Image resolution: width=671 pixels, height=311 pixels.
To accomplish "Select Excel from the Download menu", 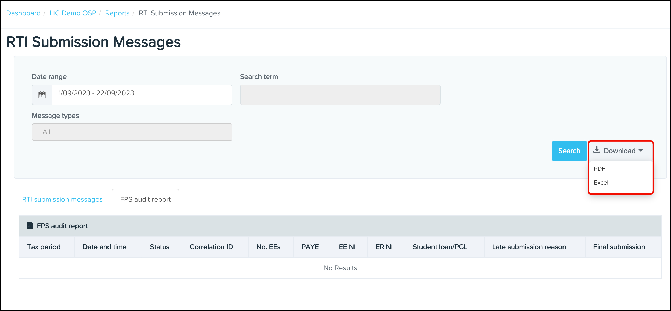I will pyautogui.click(x=601, y=182).
